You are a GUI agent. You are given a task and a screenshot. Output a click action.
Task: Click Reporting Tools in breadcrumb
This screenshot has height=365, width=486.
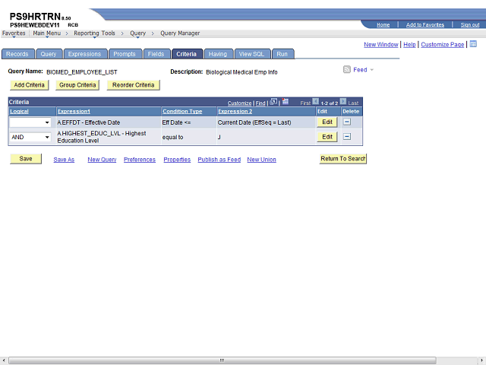94,33
